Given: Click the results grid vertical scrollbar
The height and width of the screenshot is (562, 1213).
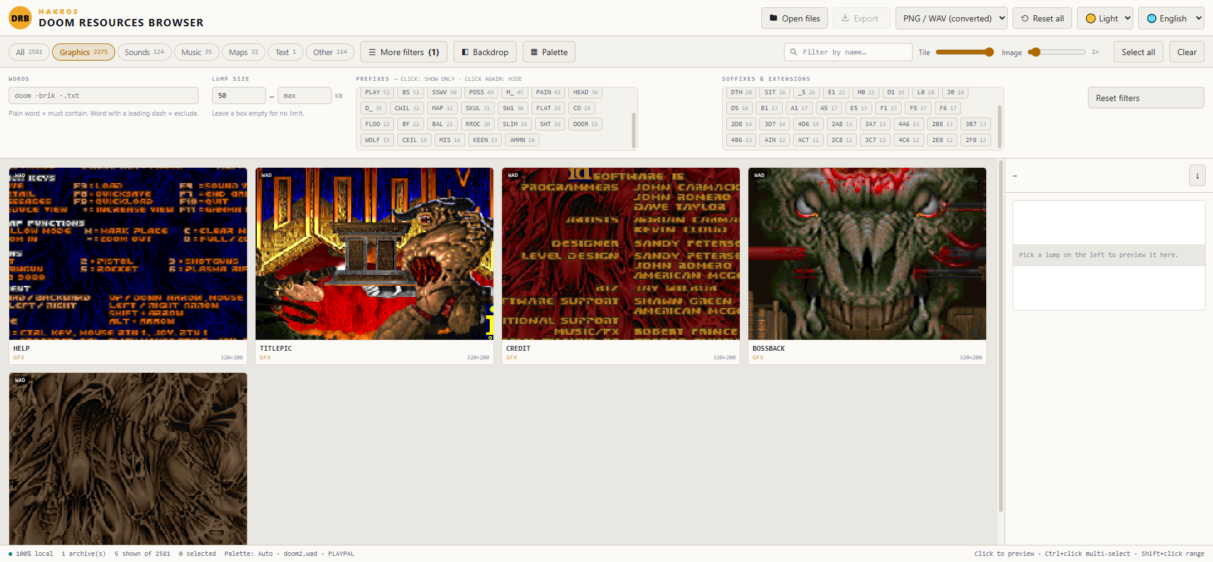Looking at the screenshot, I should [x=1001, y=336].
